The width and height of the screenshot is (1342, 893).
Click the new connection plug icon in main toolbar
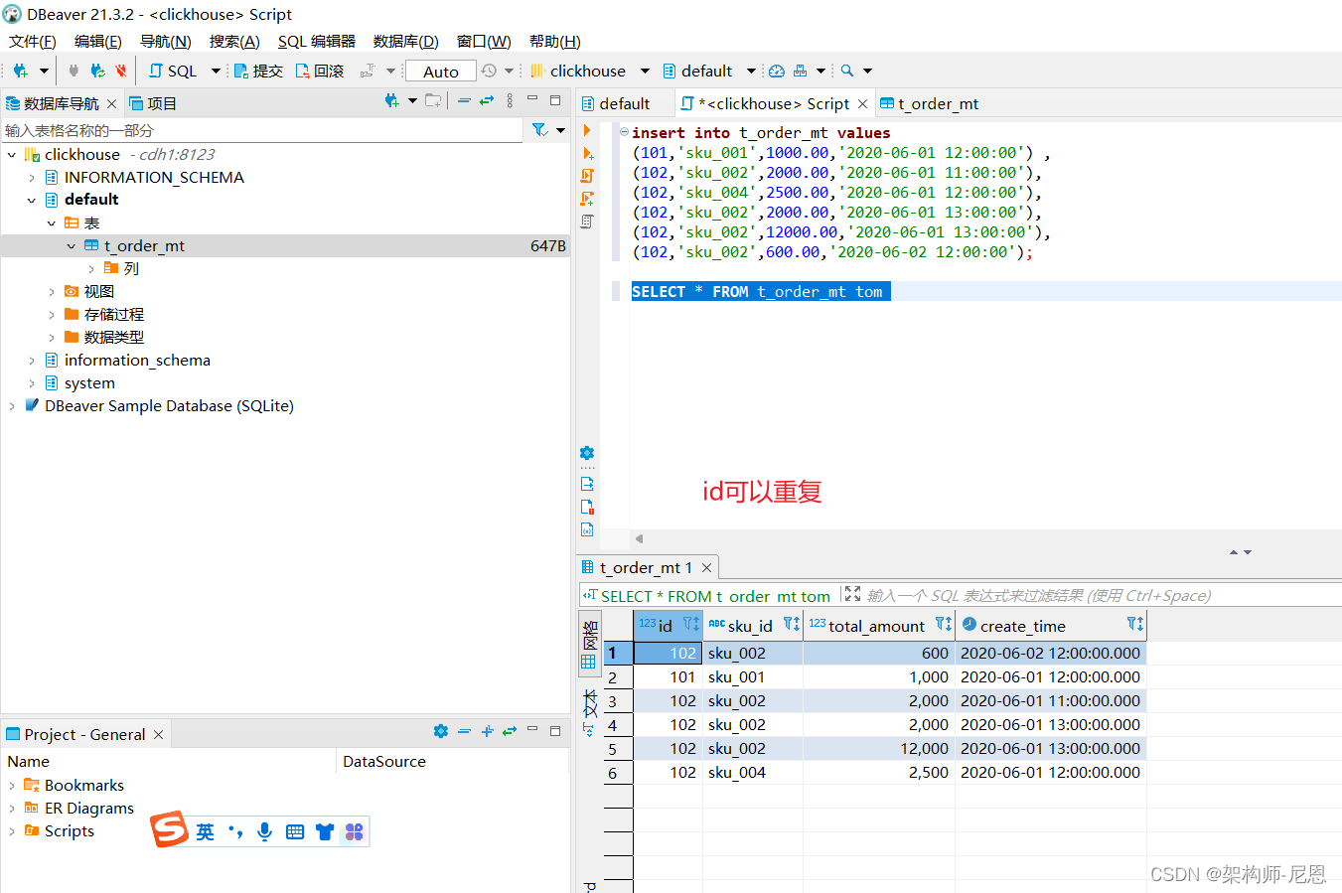point(20,71)
